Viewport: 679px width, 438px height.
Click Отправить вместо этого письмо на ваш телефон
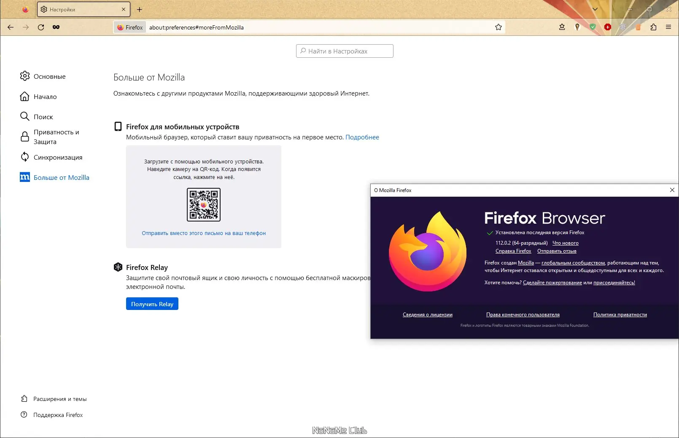pos(204,233)
